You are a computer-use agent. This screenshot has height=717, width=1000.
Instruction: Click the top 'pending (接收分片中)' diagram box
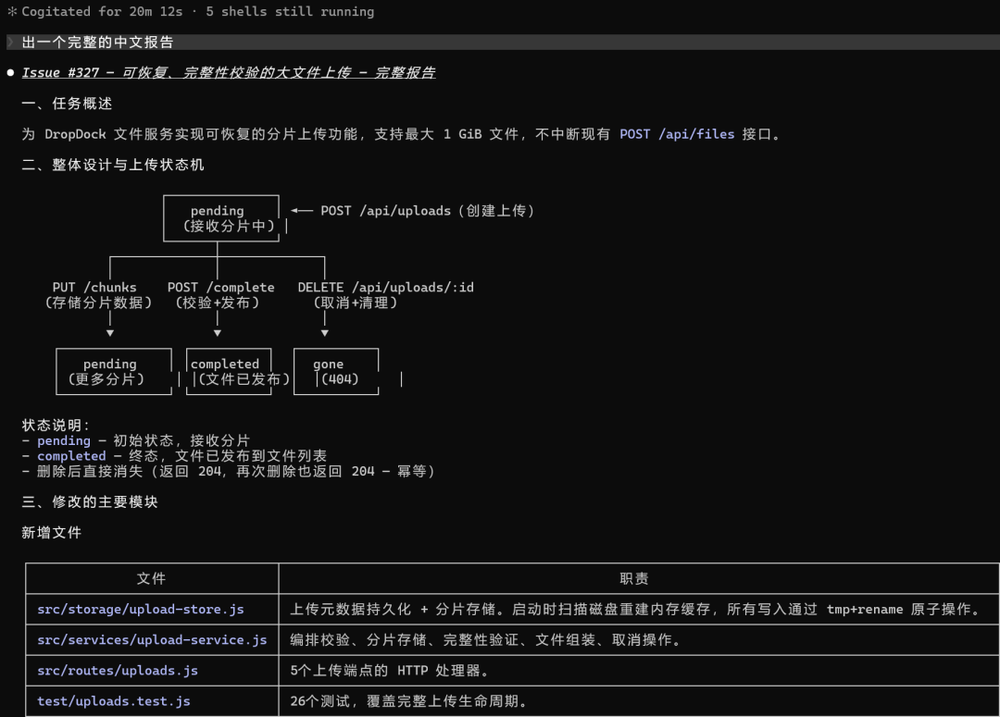221,218
